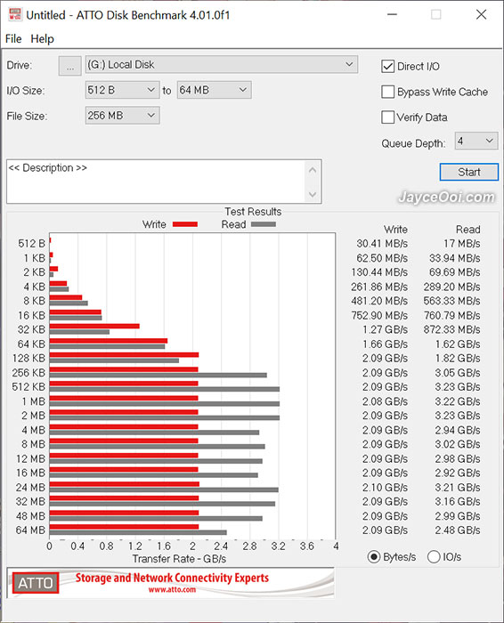Screen dimensions: 504x623
Task: Toggle the Direct I/O checkbox
Action: [388, 67]
